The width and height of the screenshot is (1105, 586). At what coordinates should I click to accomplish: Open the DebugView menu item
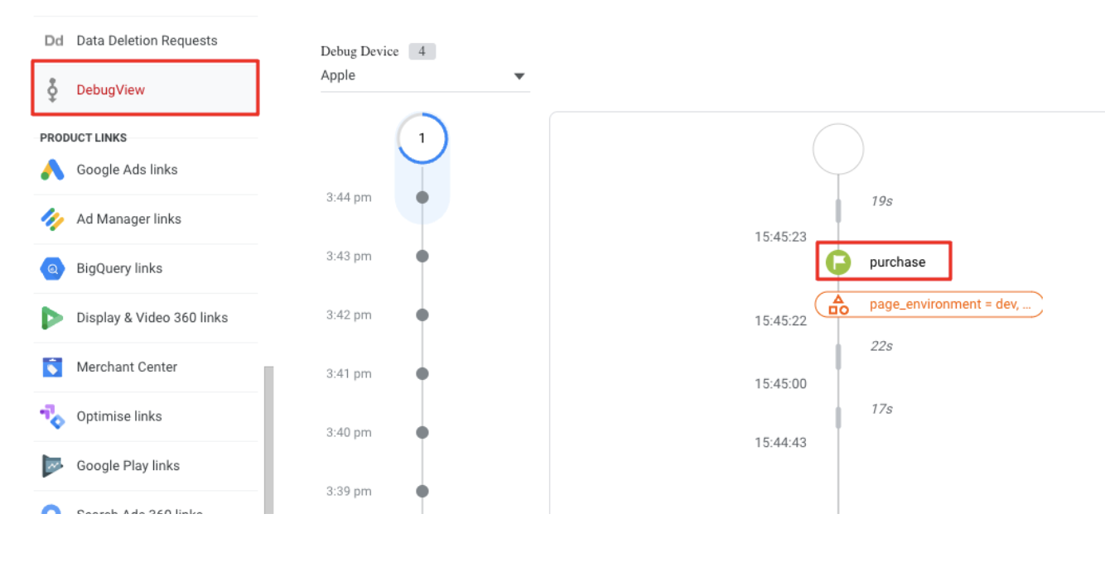tap(111, 89)
